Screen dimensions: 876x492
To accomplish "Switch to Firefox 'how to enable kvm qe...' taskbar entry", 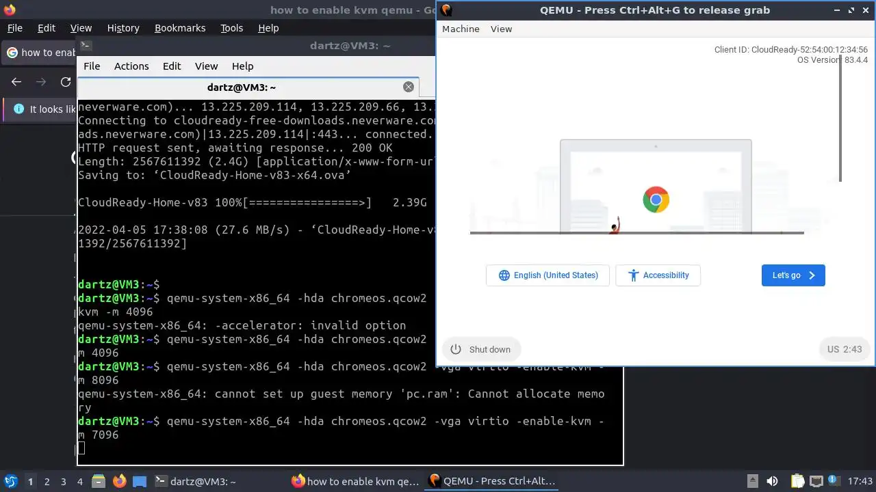I will click(x=356, y=481).
